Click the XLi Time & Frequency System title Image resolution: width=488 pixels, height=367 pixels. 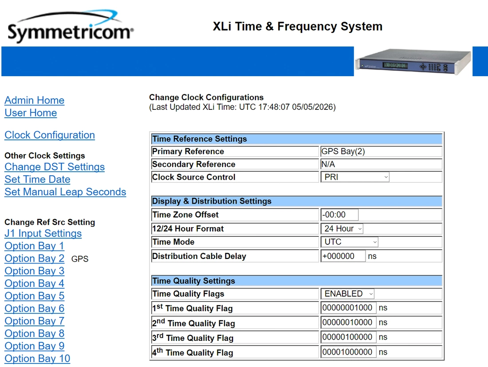tap(298, 27)
